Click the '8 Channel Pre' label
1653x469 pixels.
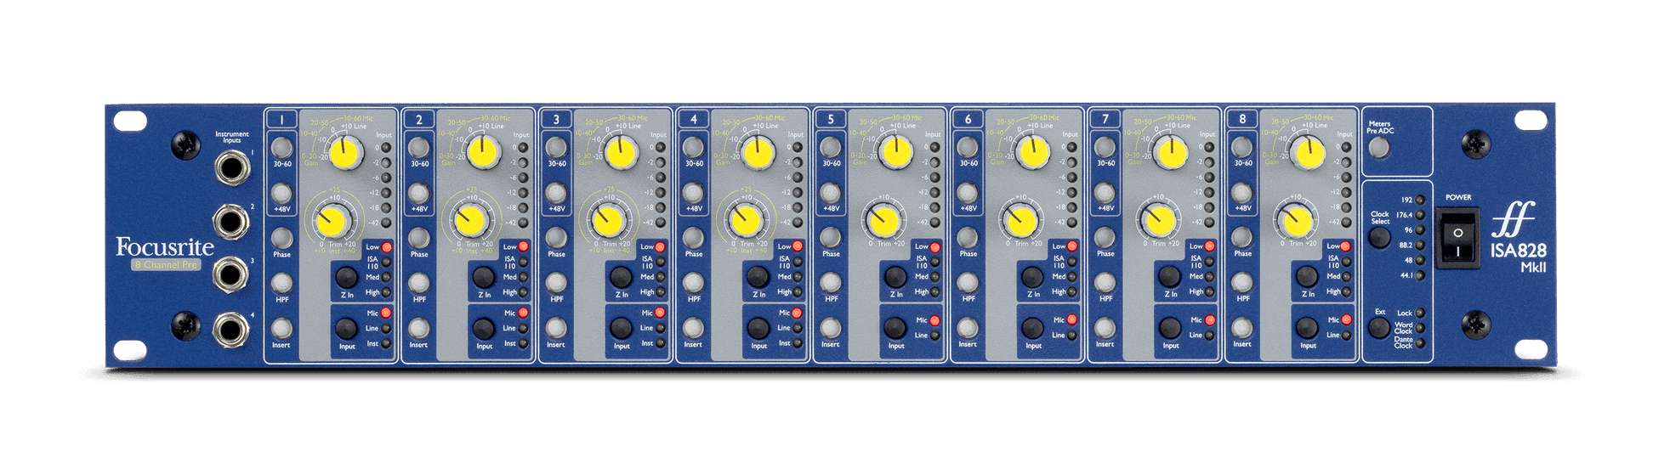[x=167, y=265]
